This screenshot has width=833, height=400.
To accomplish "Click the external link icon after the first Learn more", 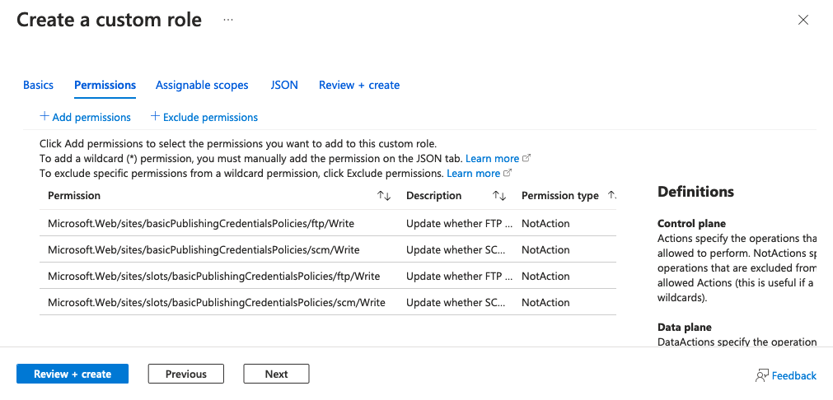I will coord(526,158).
